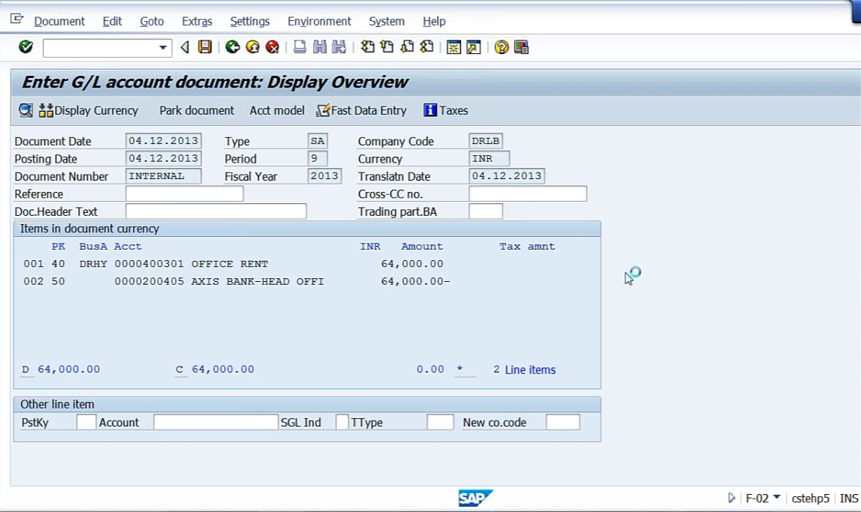
Task: Go to the previous page icon
Action: pos(387,47)
